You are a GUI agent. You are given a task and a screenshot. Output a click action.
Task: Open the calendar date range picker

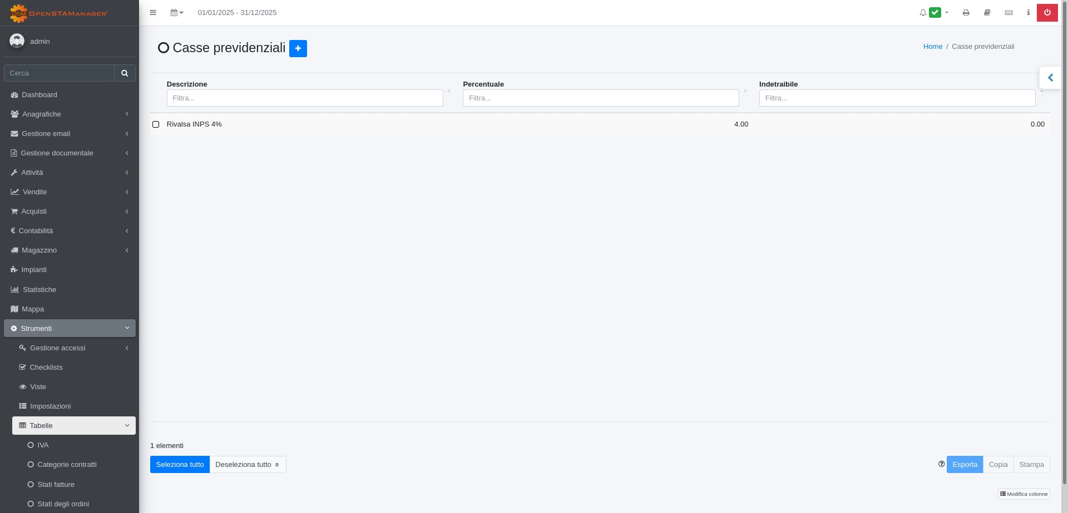coord(176,13)
